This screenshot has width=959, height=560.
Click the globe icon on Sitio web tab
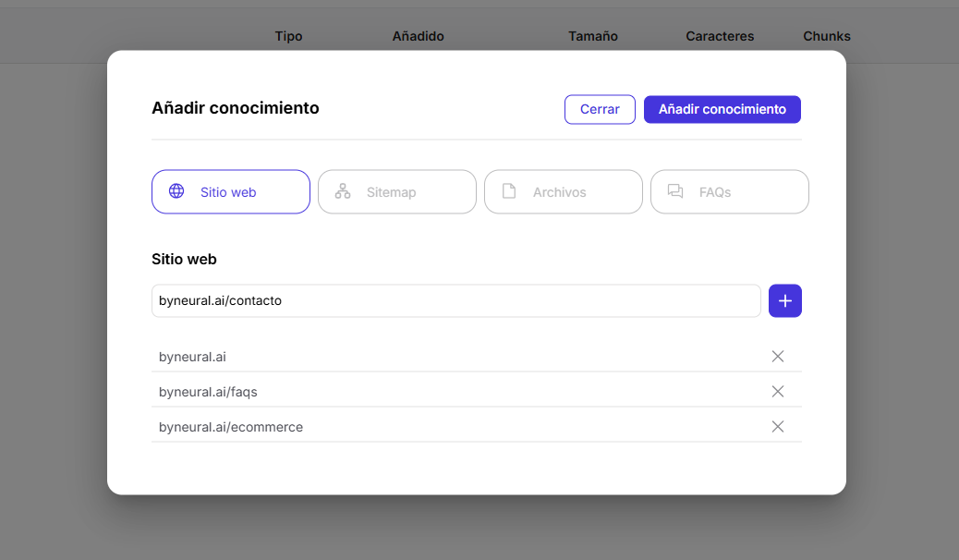176,191
